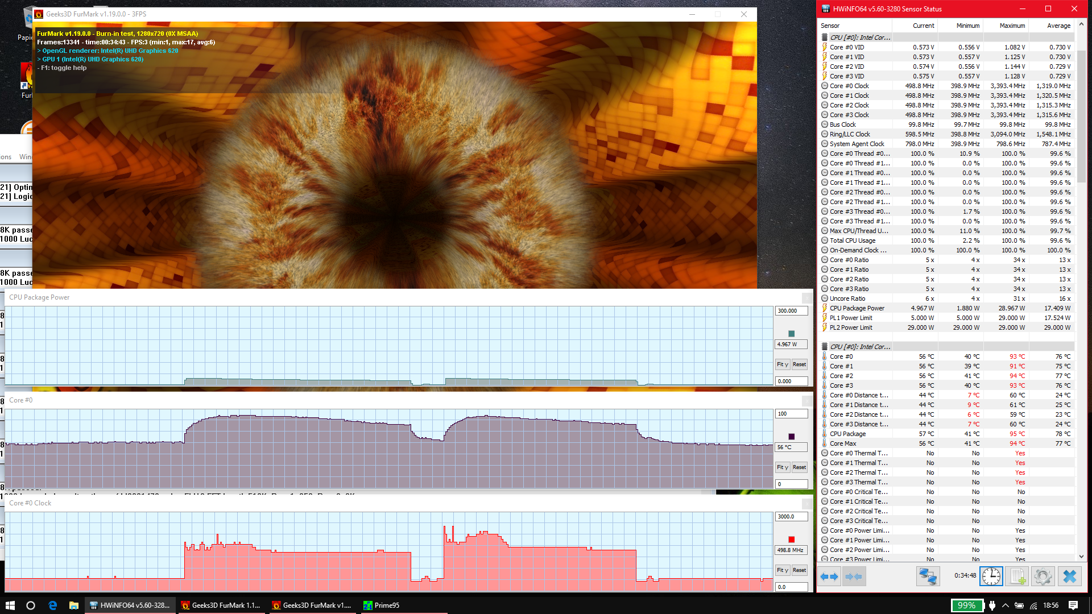
Task: Click the blue X close sensors icon
Action: point(1069,576)
